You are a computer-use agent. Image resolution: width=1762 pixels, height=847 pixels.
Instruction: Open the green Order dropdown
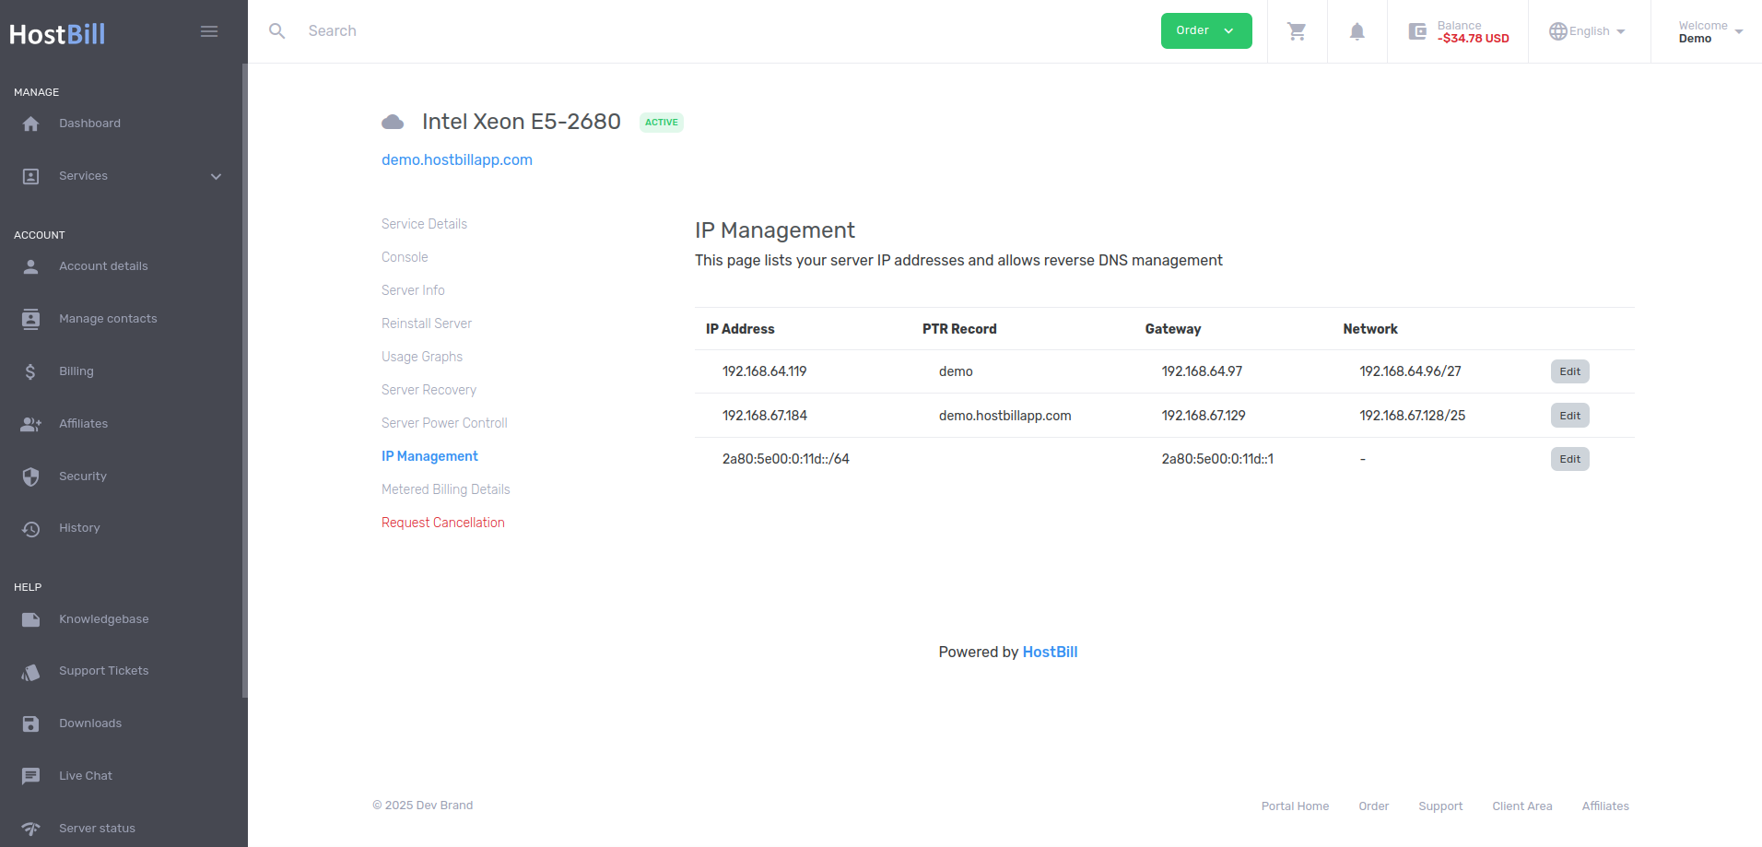tap(1205, 30)
